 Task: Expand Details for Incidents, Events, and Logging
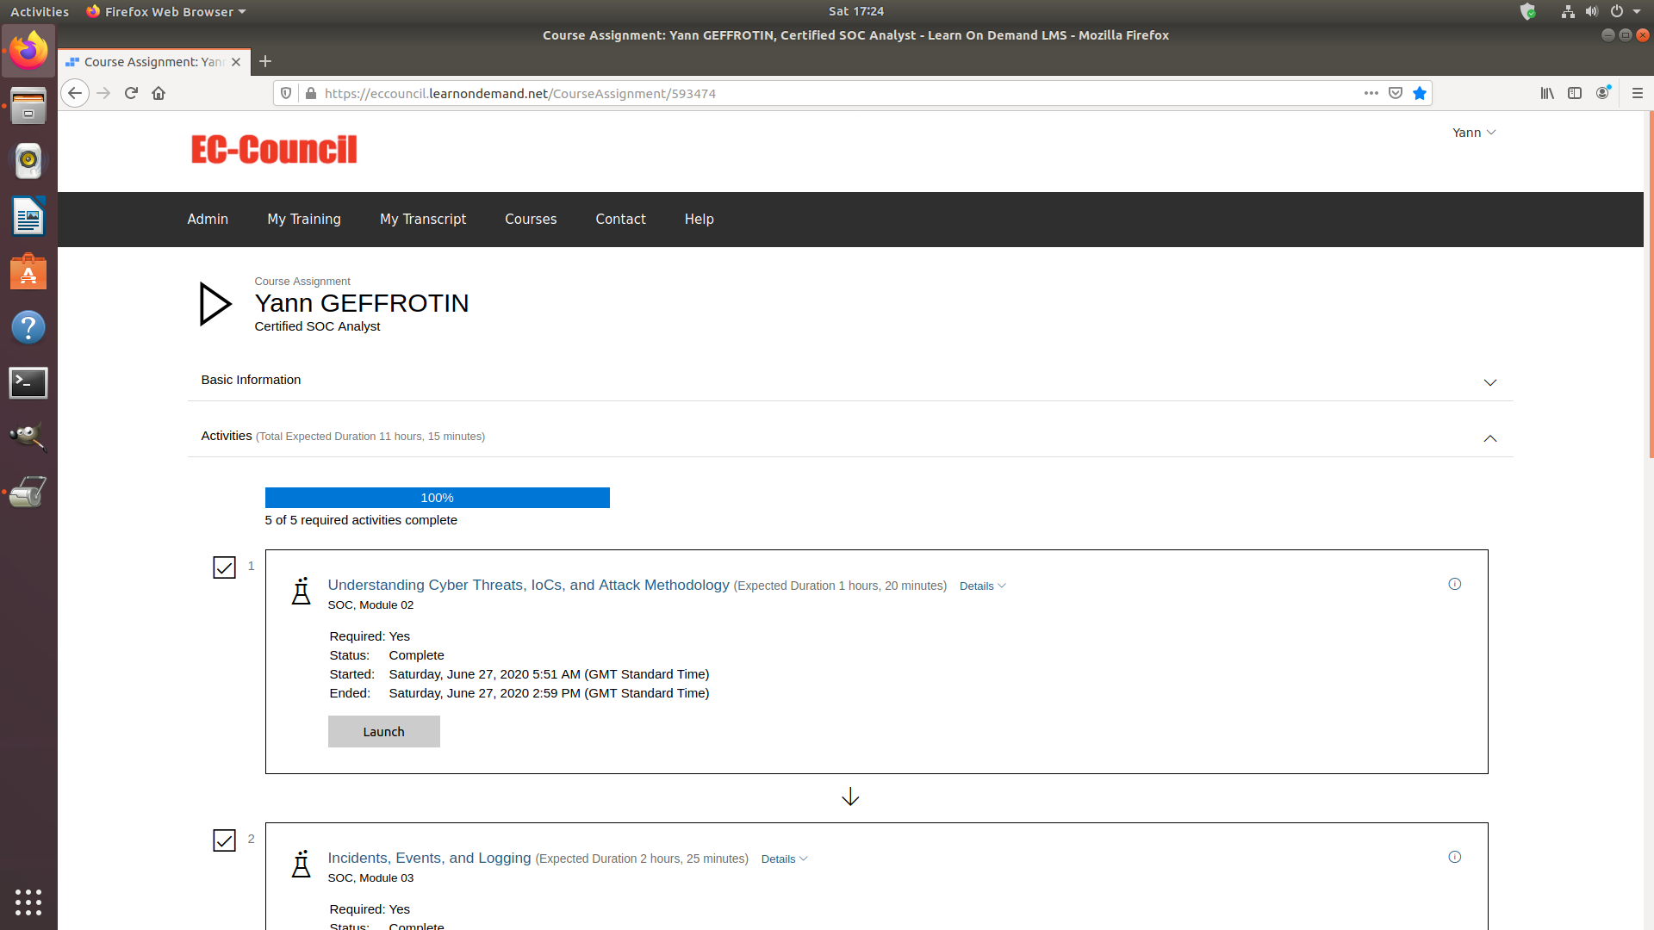click(x=784, y=859)
